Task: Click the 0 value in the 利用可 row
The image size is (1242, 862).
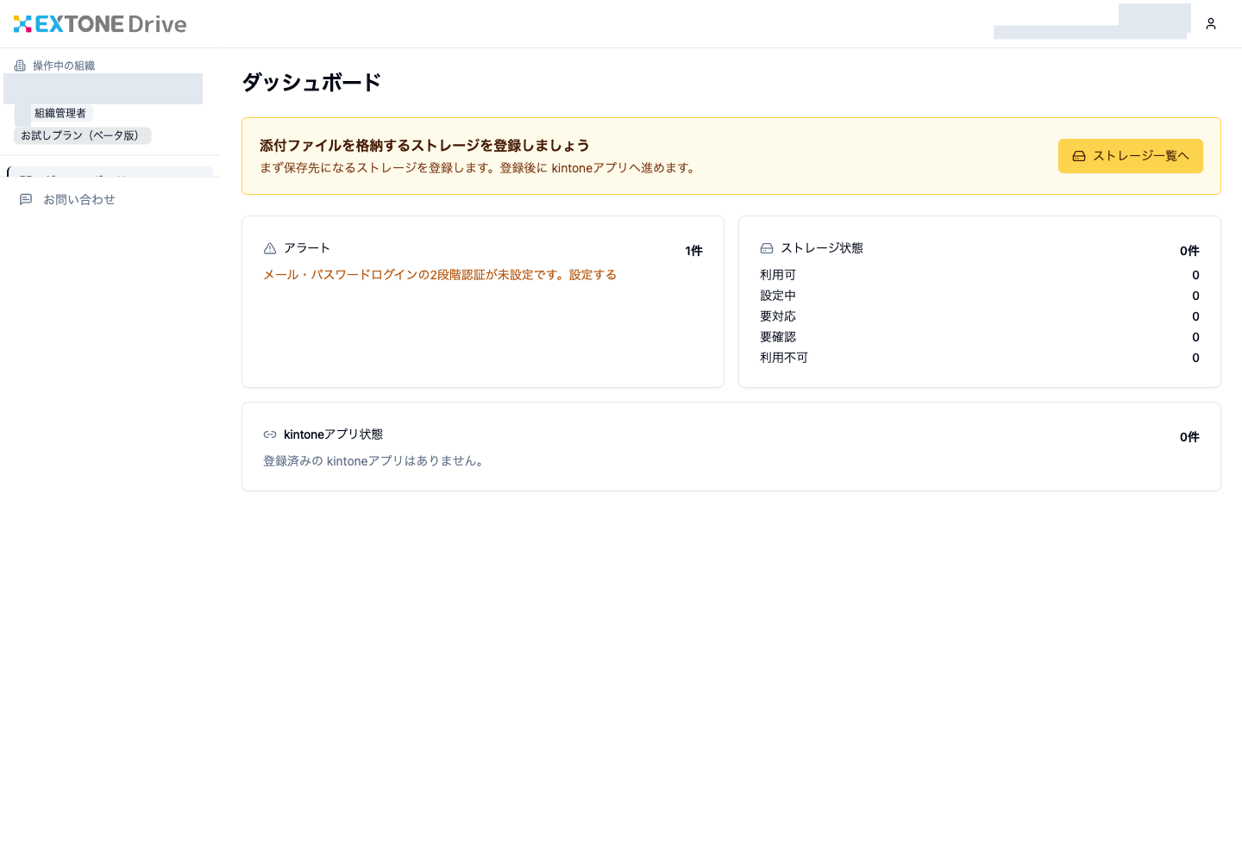Action: pyautogui.click(x=1195, y=275)
